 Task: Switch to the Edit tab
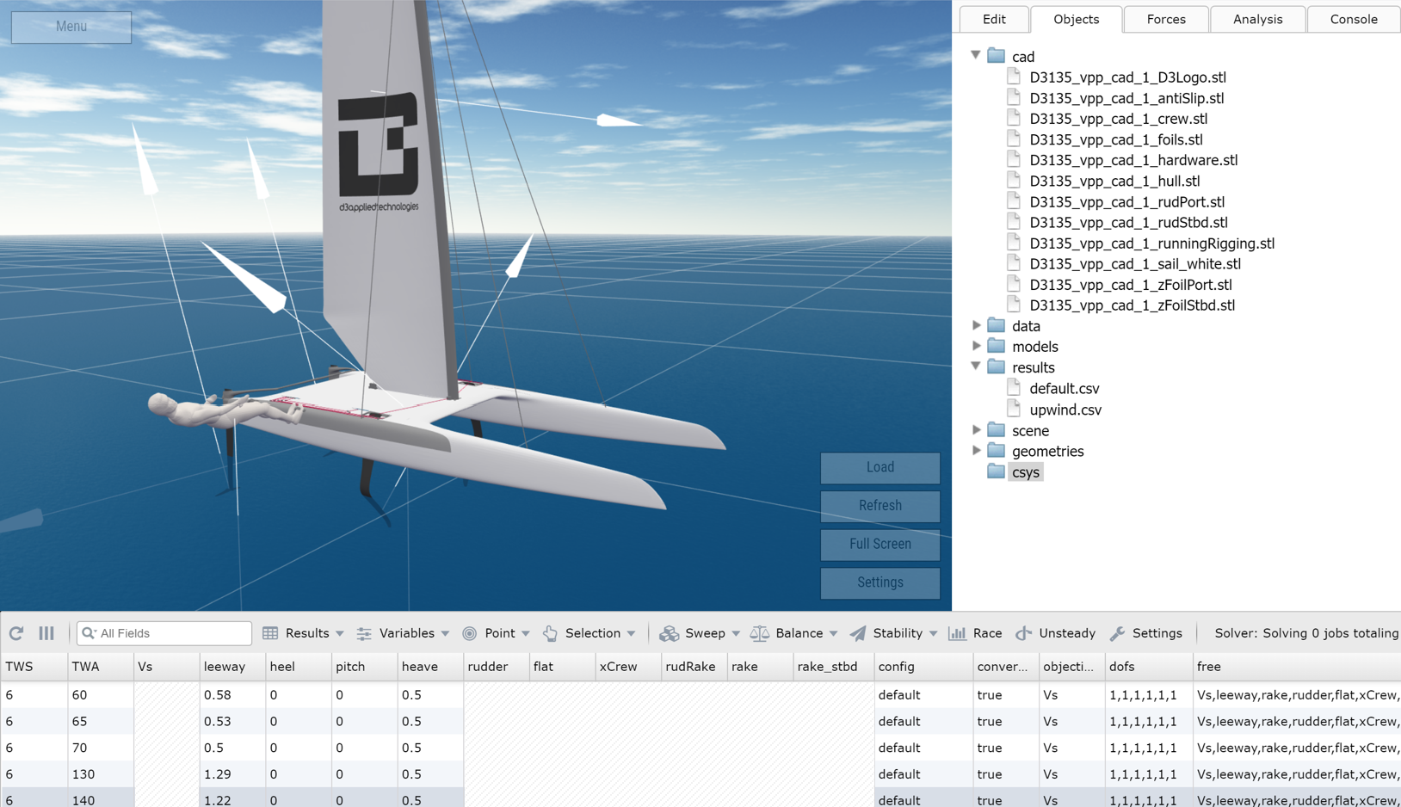pos(994,19)
